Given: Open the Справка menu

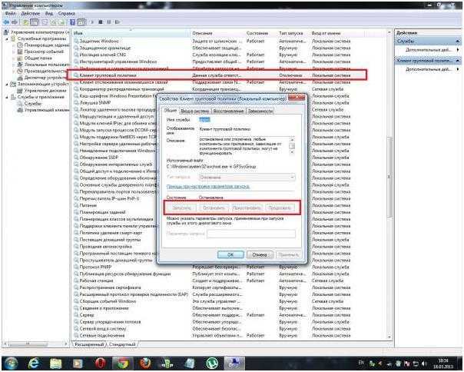Looking at the screenshot, I should (66, 13).
